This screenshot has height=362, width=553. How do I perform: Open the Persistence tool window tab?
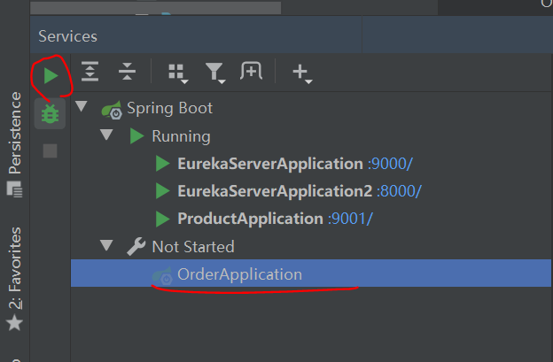[15, 133]
